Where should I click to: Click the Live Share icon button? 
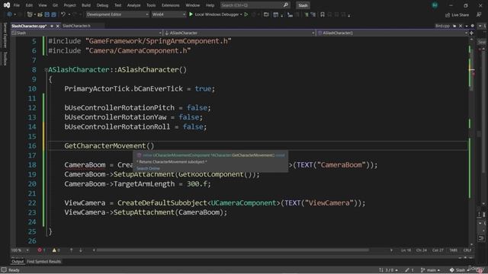pos(457,14)
